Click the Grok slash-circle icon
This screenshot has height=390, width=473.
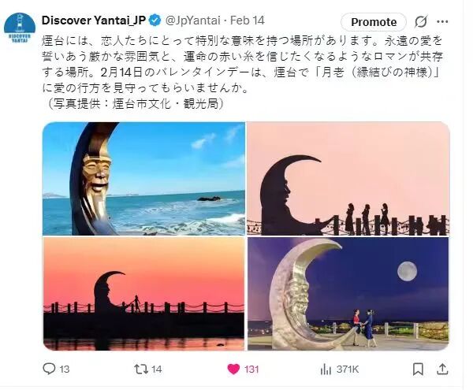coord(421,22)
